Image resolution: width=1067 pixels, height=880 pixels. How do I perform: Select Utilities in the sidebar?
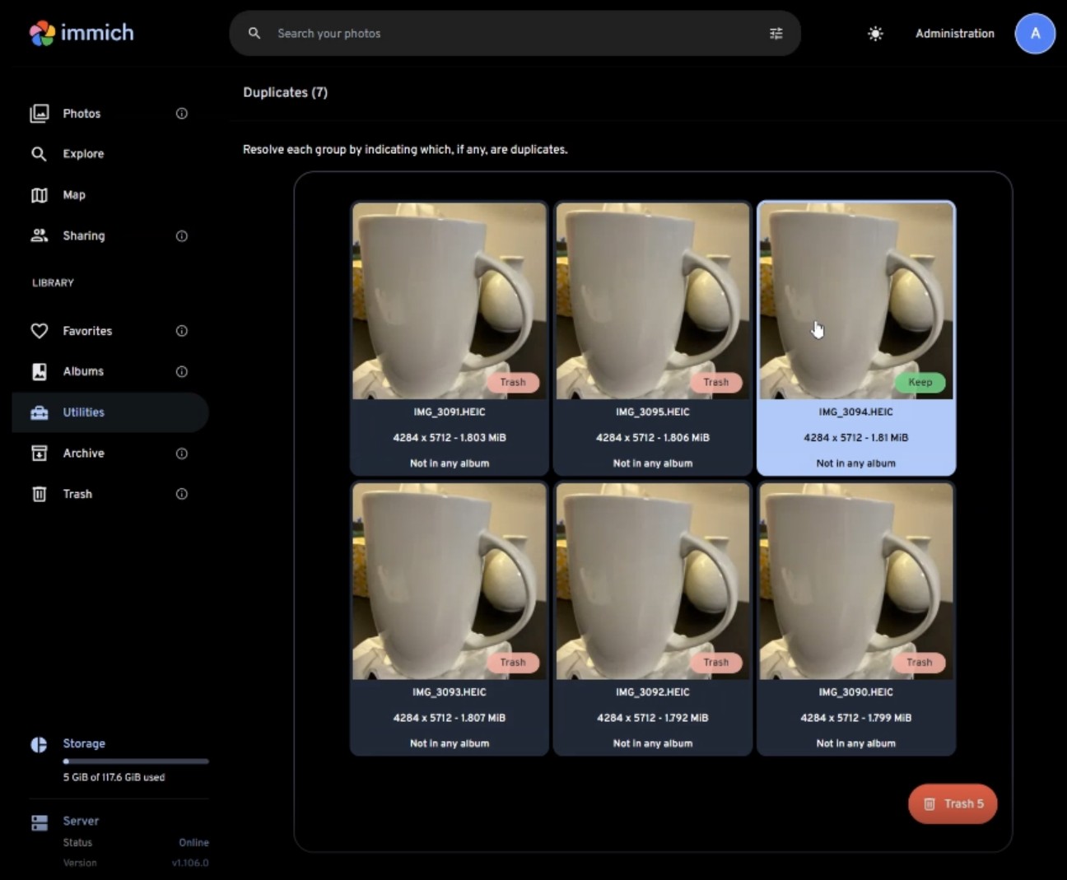point(110,412)
